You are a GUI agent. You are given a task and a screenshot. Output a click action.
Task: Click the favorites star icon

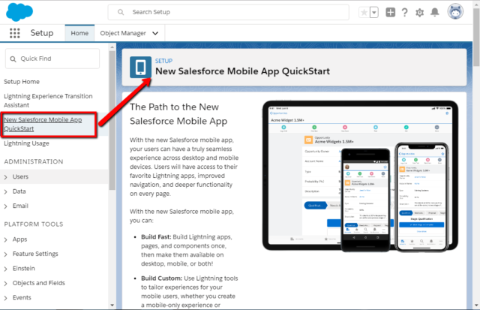click(362, 13)
